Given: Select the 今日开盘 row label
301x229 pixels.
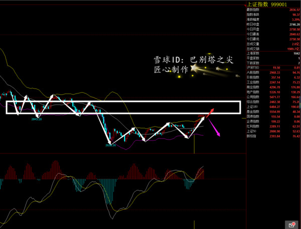Looking at the screenshot, I should pyautogui.click(x=253, y=29).
